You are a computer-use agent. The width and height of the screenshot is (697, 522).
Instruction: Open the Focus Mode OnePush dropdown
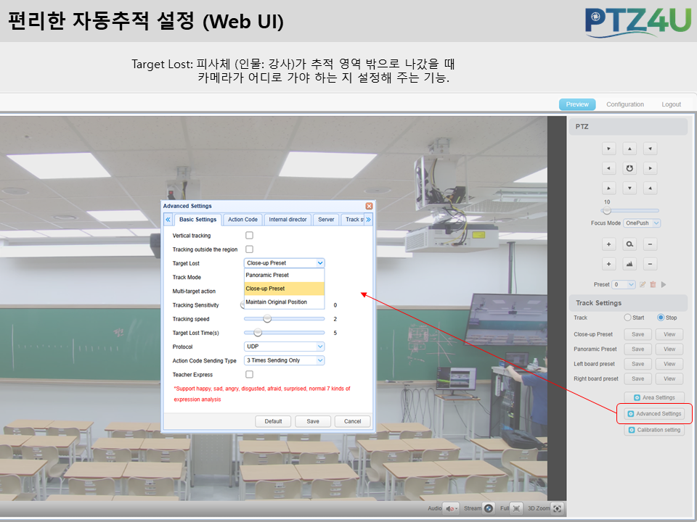[x=642, y=223]
